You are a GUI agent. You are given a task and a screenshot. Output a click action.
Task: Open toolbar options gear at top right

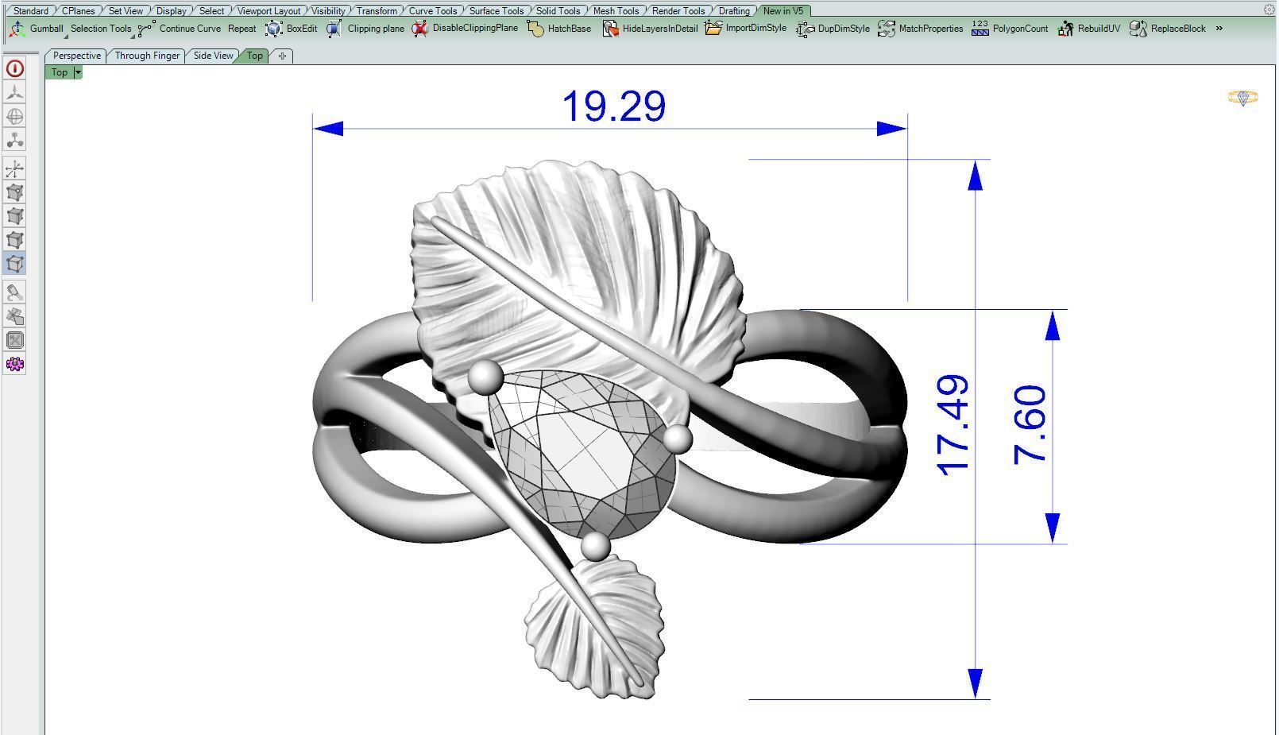point(1269,10)
